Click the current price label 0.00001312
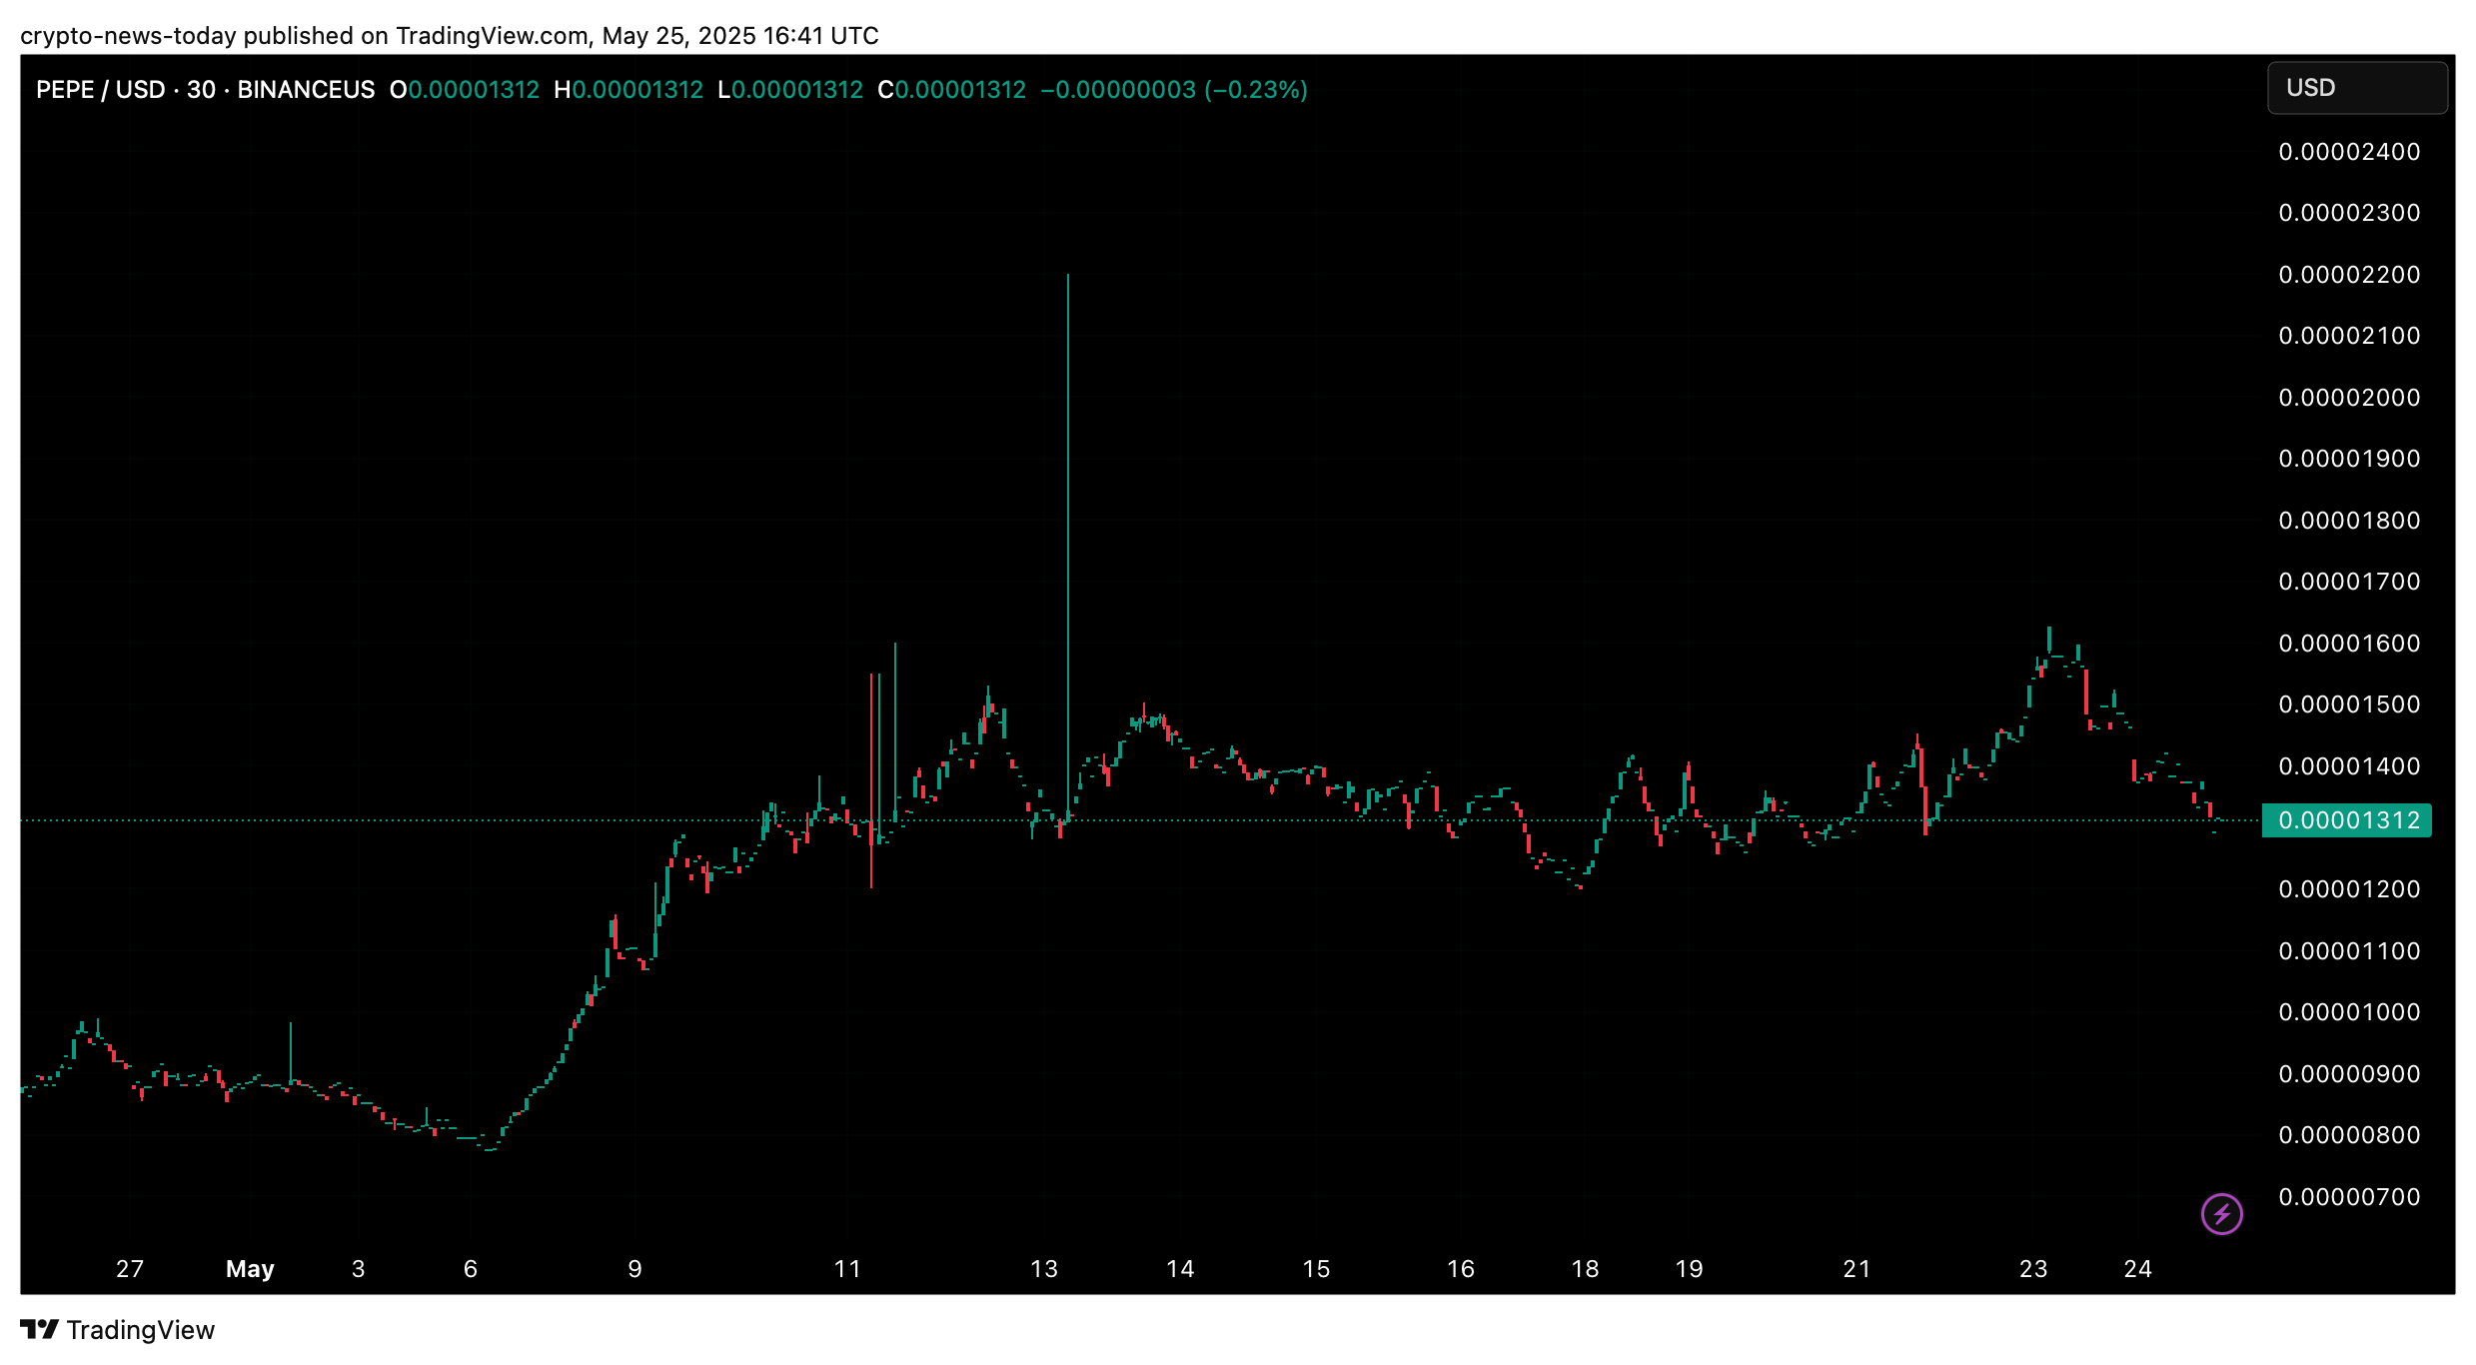The width and height of the screenshot is (2476, 1365). tap(2346, 820)
